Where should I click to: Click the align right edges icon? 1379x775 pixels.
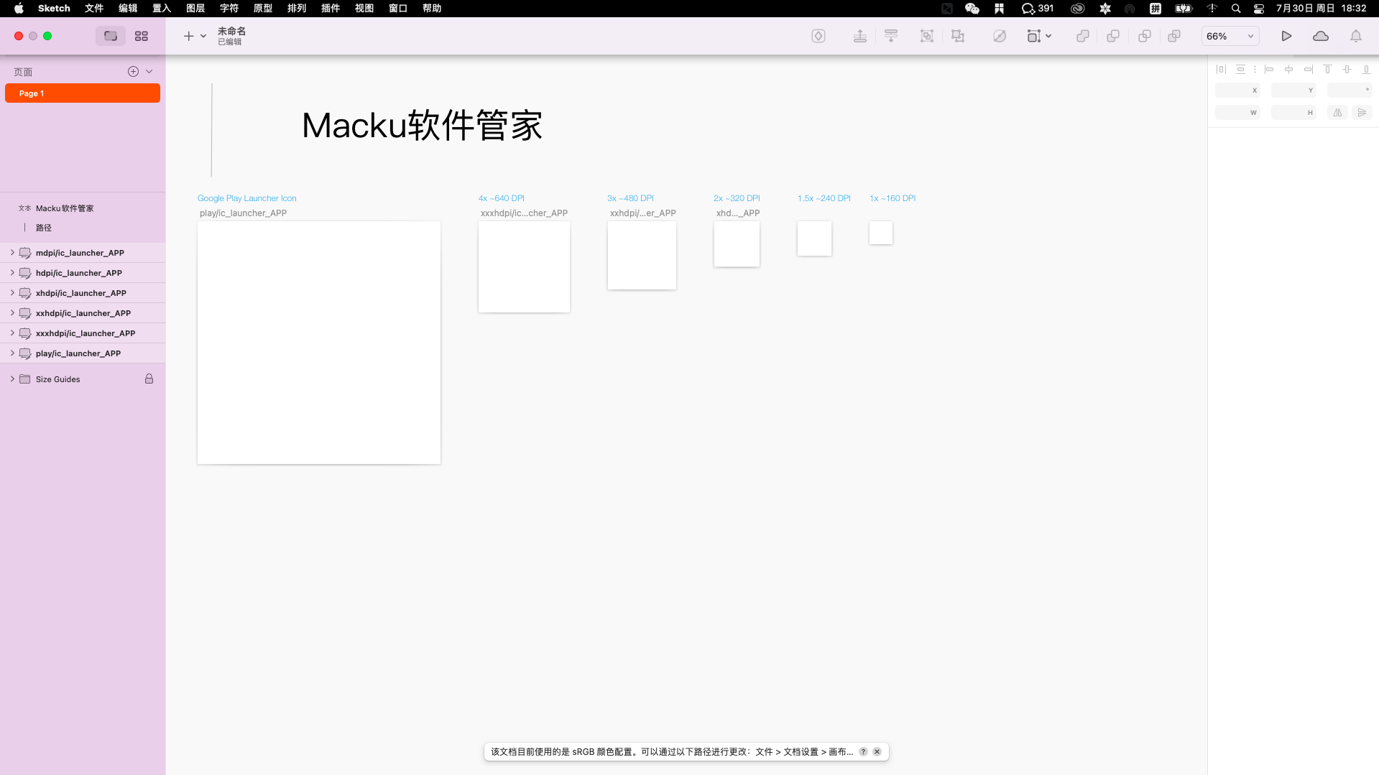pyautogui.click(x=1309, y=70)
